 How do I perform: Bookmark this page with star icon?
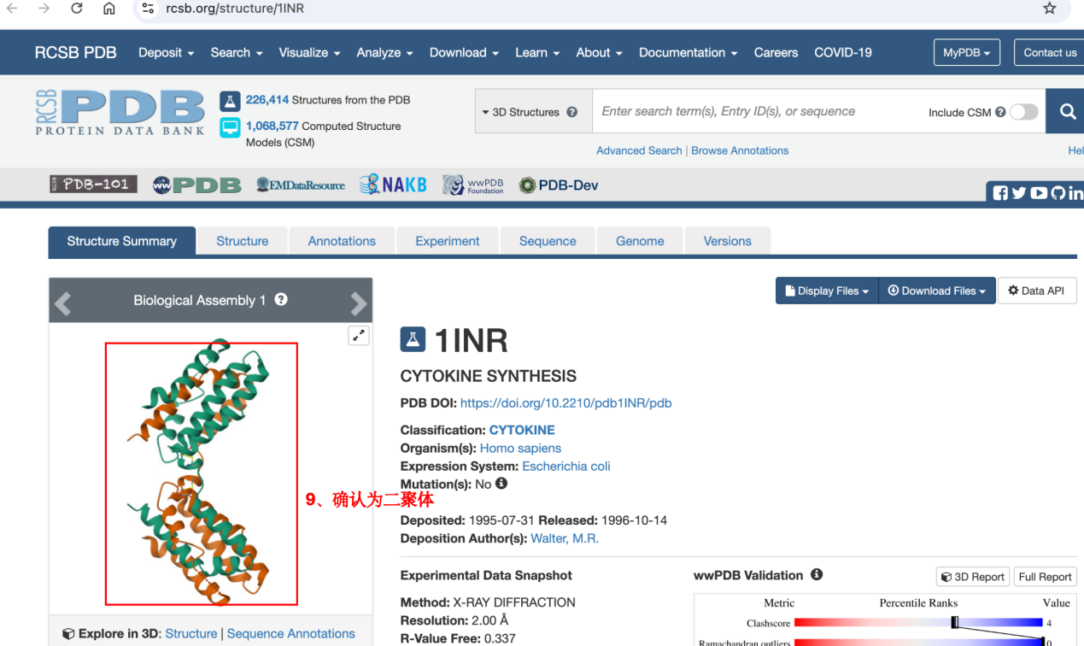click(1050, 9)
